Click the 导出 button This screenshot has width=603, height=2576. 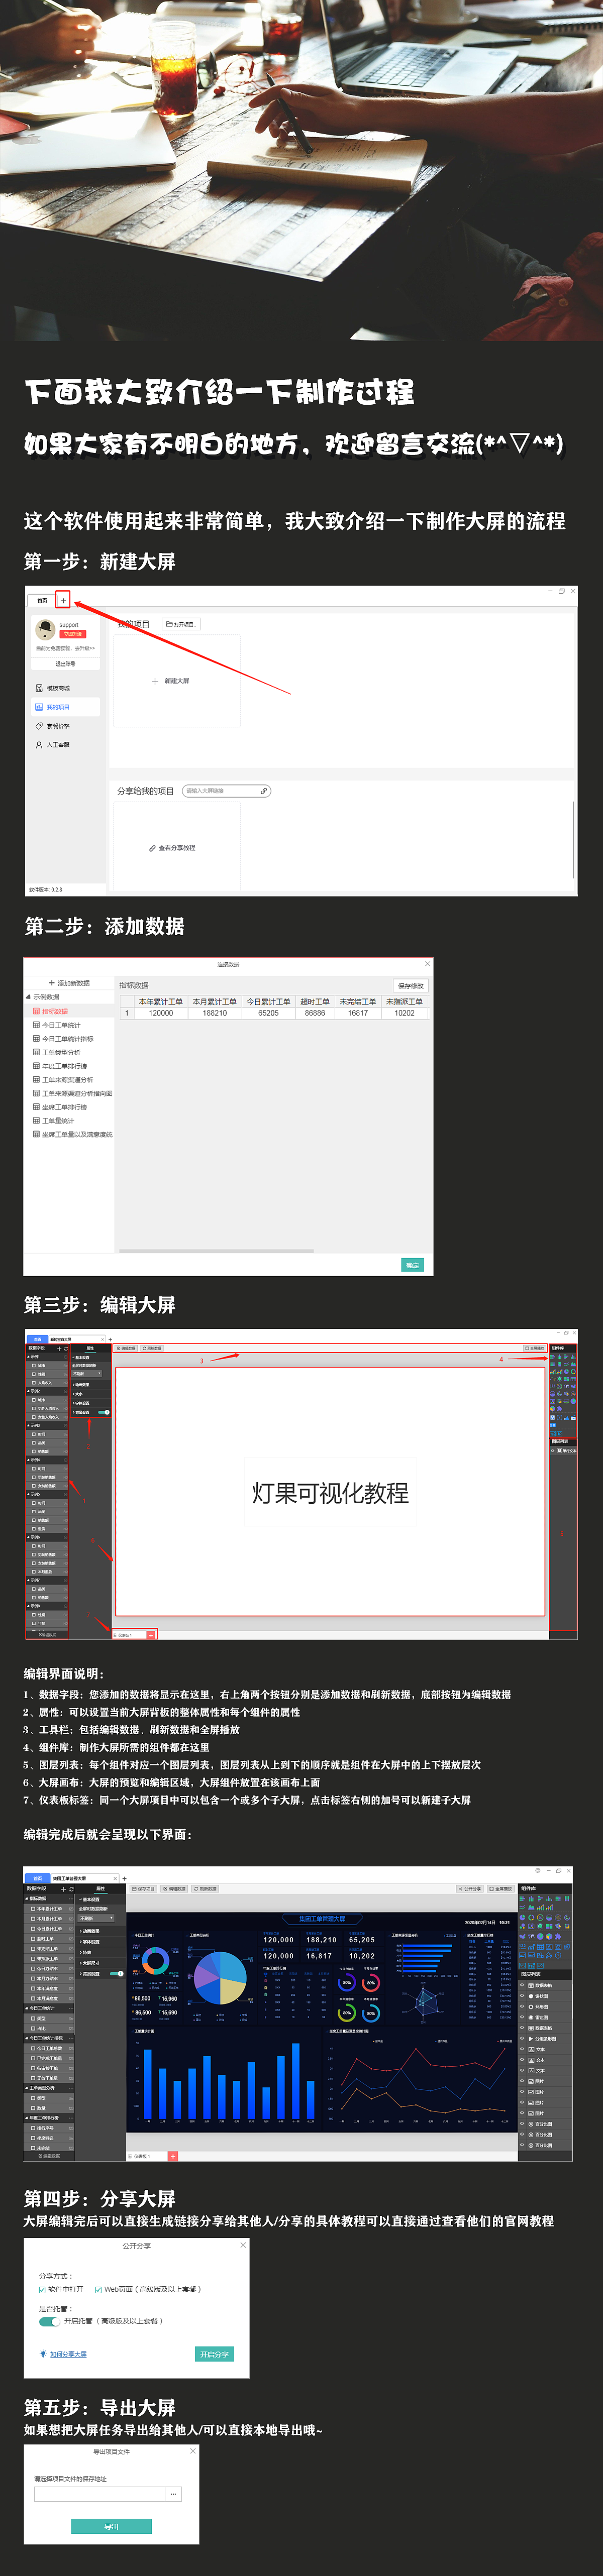pos(111,2526)
